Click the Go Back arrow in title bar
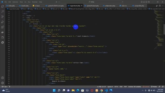The width and height of the screenshot is (165, 93). pos(56,2)
